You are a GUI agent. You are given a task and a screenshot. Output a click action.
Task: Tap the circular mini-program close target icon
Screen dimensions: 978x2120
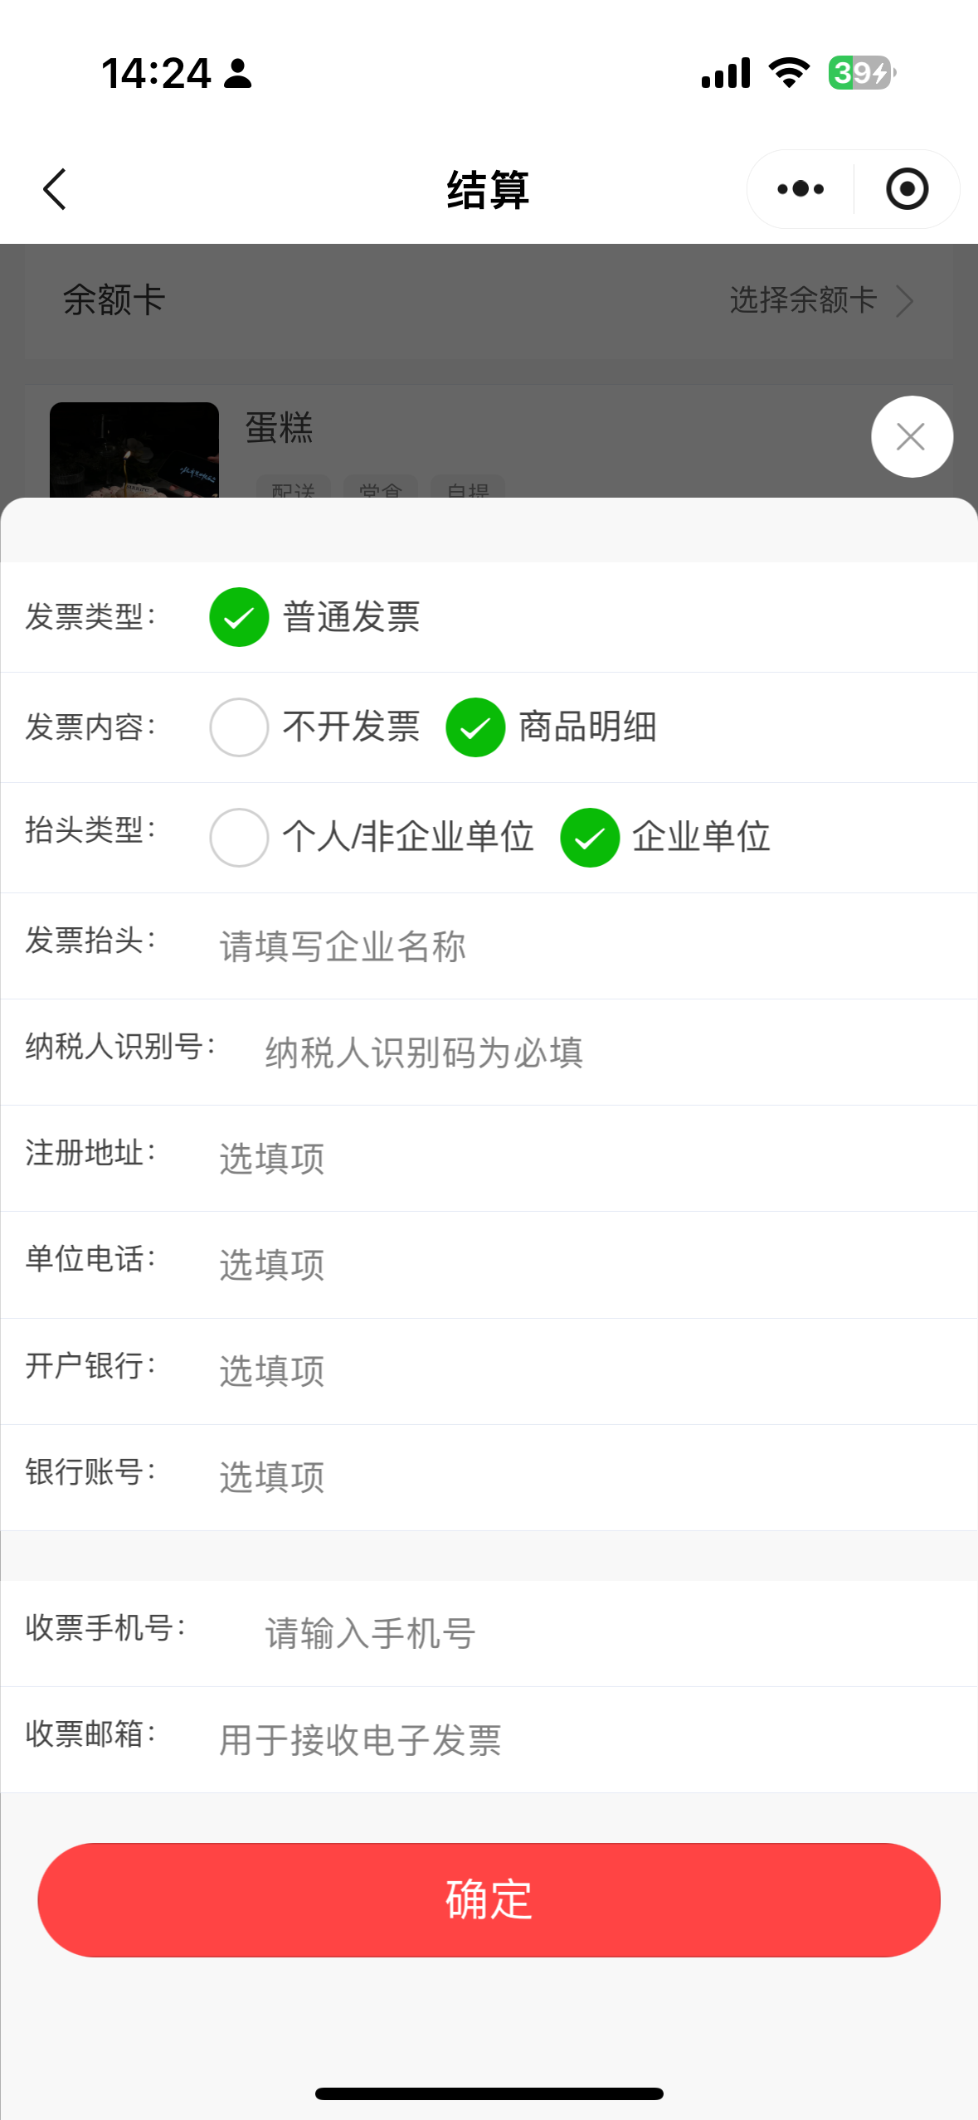[907, 189]
